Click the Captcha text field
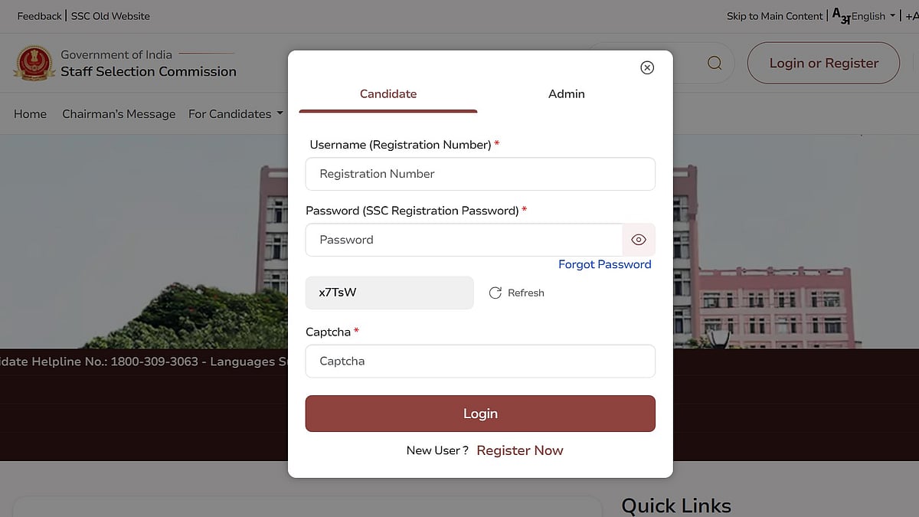 (x=480, y=361)
